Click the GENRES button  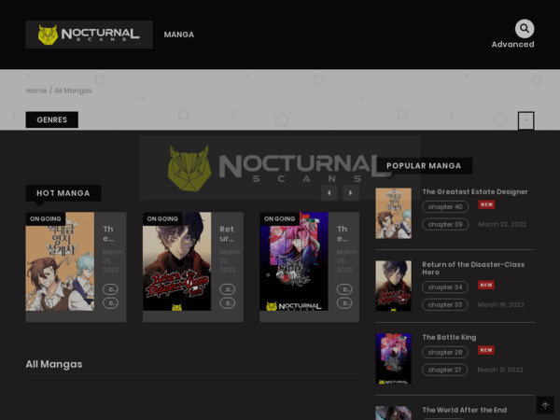coord(51,119)
